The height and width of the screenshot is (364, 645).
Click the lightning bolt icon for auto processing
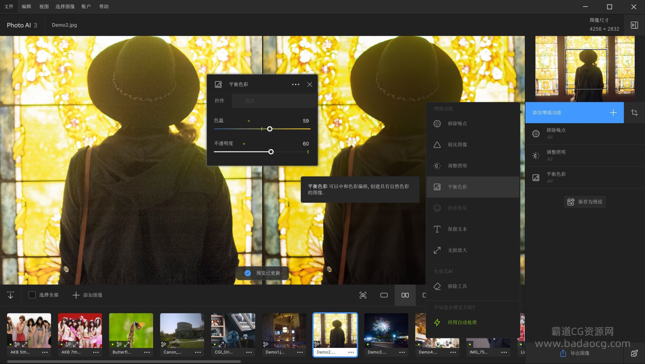(x=437, y=322)
